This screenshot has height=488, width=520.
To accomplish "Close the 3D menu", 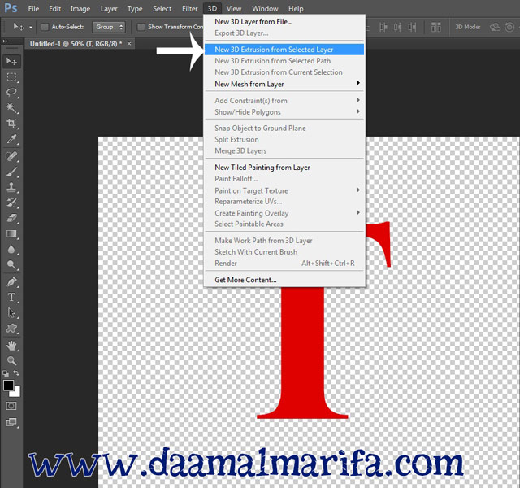I will pyautogui.click(x=212, y=9).
